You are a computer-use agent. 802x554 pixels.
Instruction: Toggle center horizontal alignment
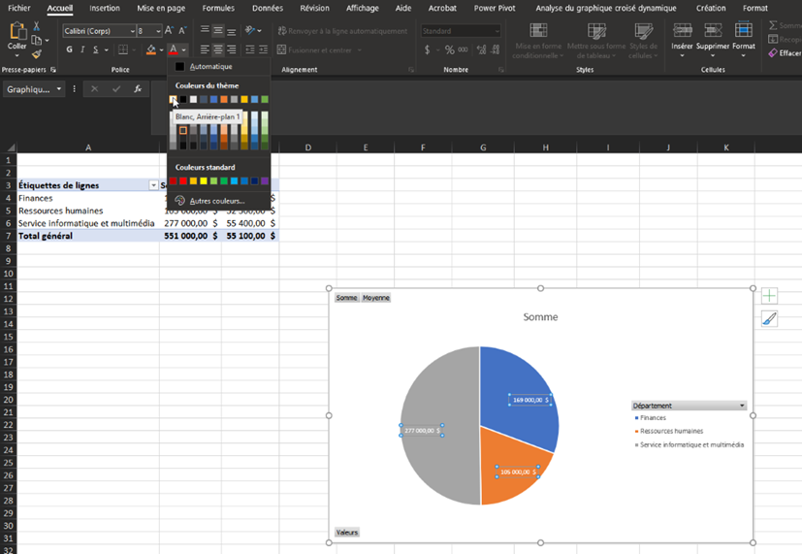pyautogui.click(x=218, y=49)
